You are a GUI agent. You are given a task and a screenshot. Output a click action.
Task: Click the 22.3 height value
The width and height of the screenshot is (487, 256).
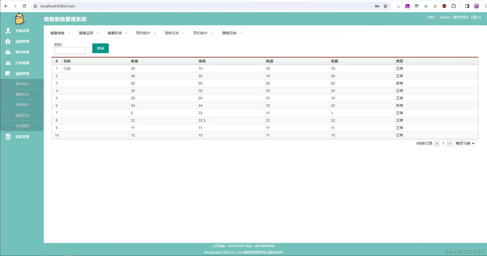(x=202, y=120)
